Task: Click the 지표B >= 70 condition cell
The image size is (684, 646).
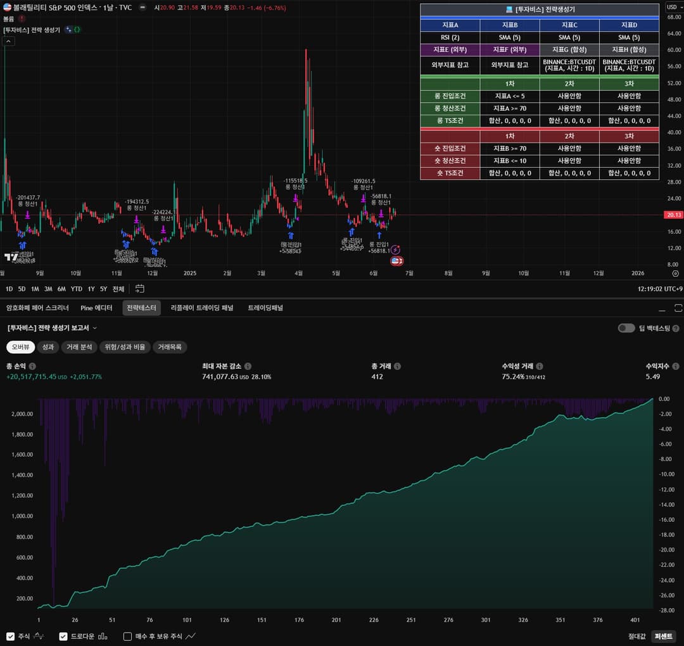Action: point(509,148)
